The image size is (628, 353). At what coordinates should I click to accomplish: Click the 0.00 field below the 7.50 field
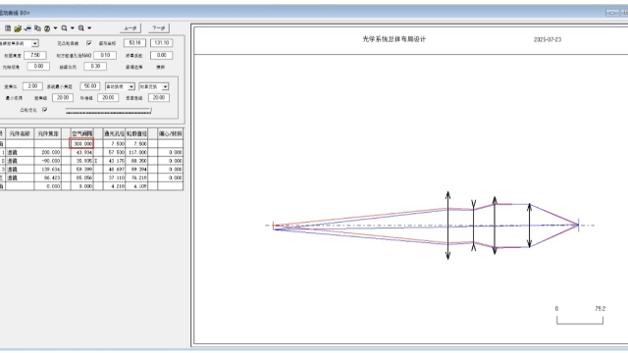tap(38, 67)
